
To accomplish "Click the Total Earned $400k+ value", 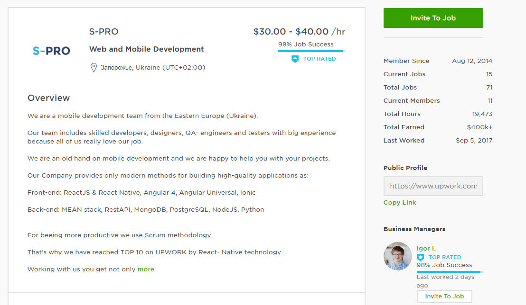I will (479, 127).
